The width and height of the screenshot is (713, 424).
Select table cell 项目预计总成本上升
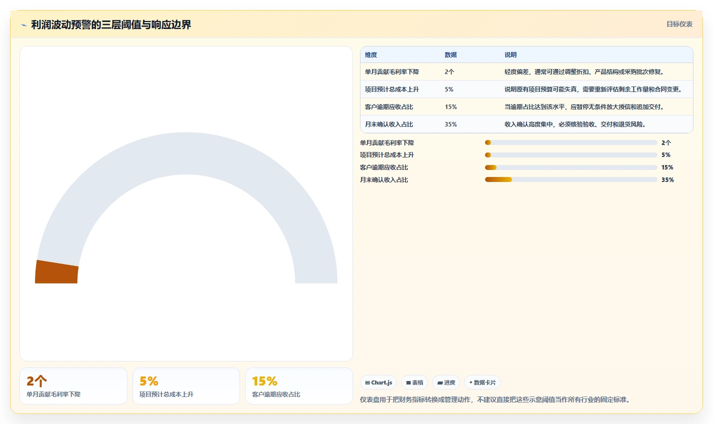392,89
